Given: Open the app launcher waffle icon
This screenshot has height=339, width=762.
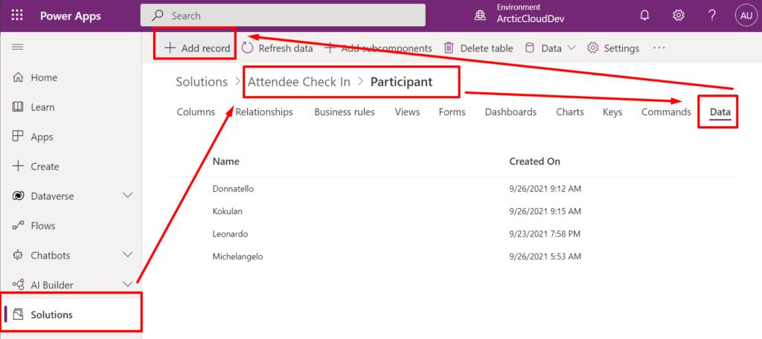Looking at the screenshot, I should [x=17, y=16].
